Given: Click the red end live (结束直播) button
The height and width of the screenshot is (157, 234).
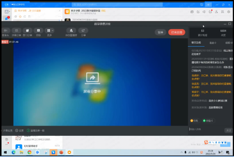Looking at the screenshot, I should (x=177, y=32).
